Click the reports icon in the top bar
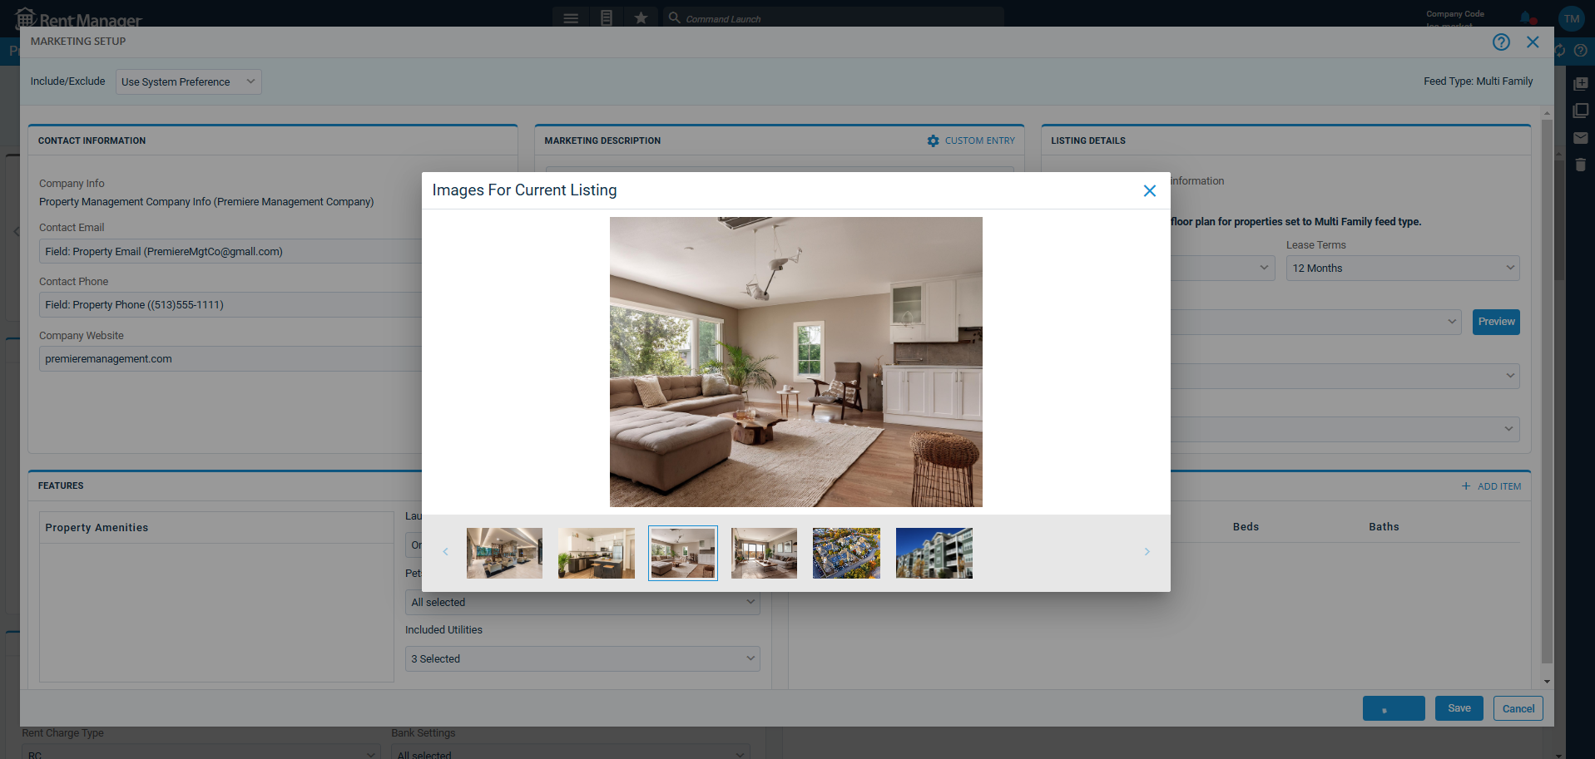 606,17
